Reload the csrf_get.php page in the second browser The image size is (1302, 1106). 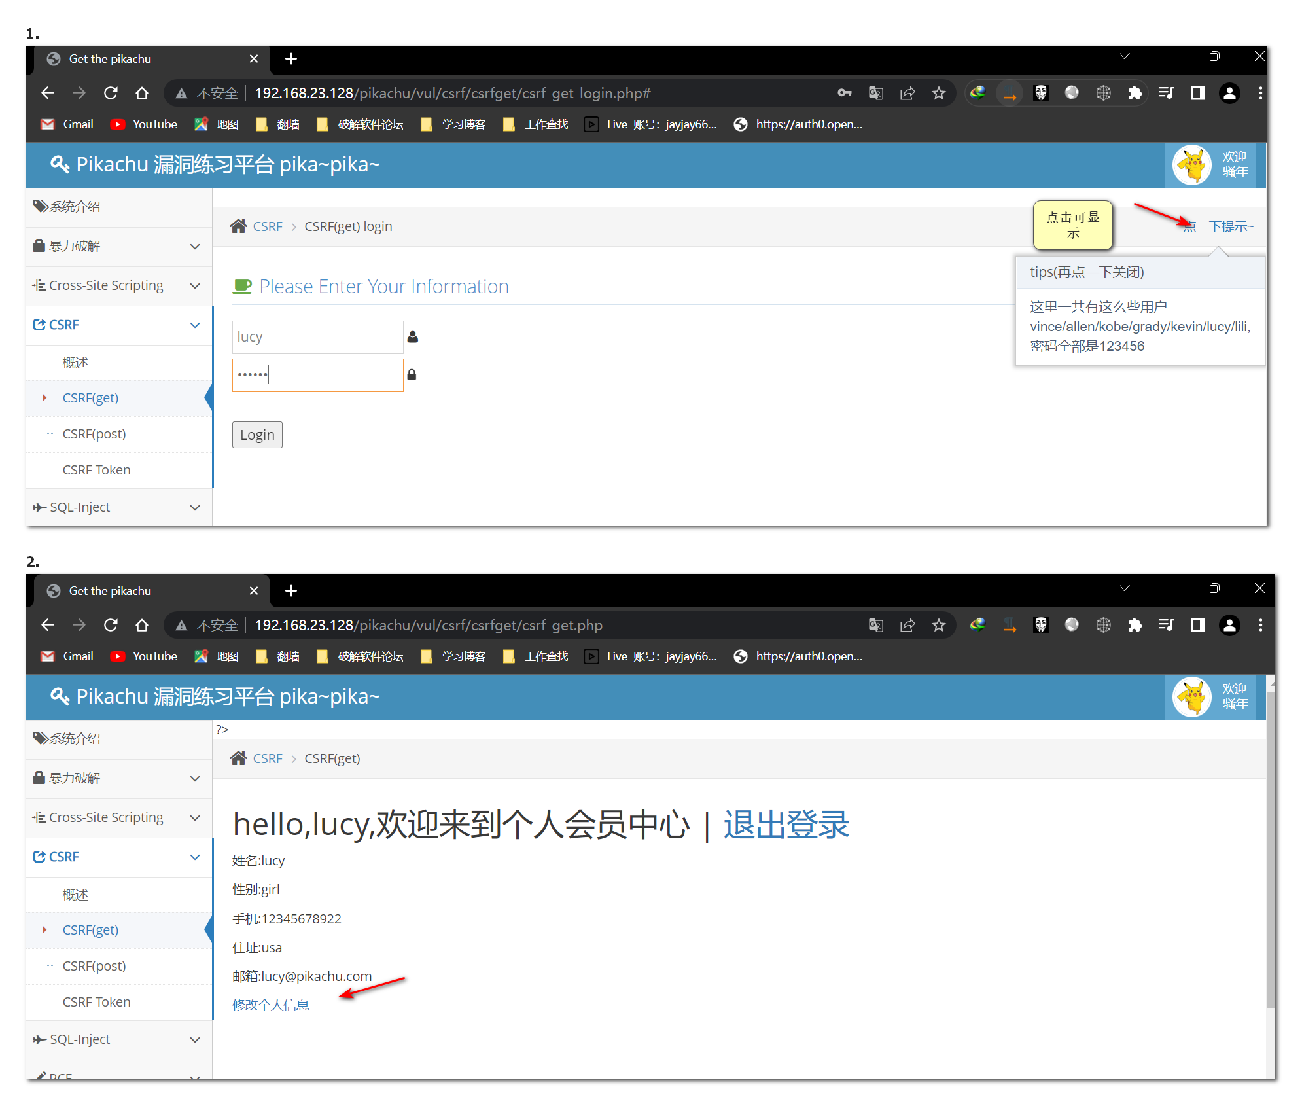point(111,625)
